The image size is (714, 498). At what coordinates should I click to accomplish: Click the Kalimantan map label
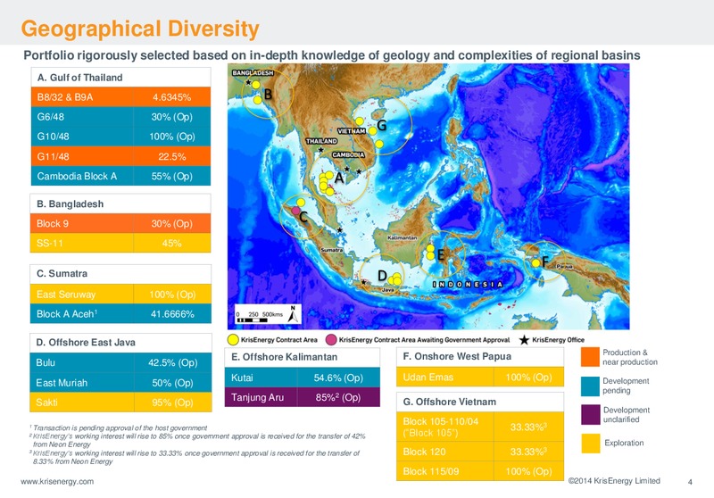[403, 237]
